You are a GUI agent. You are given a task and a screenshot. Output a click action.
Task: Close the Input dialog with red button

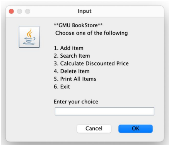coord(11,11)
